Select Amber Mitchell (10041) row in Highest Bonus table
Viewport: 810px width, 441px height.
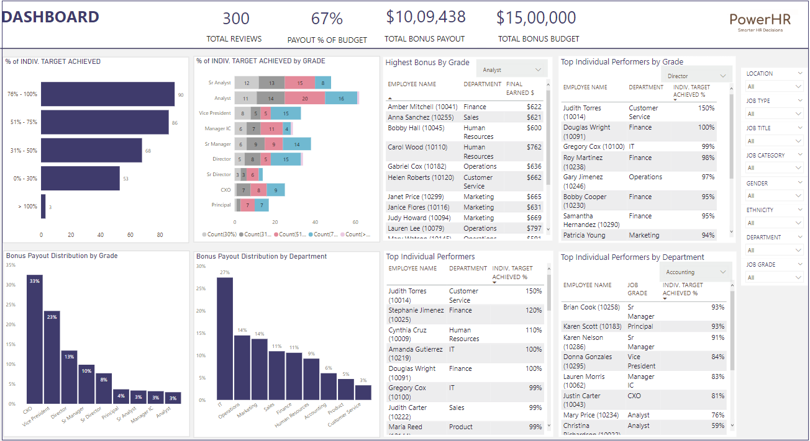(465, 107)
